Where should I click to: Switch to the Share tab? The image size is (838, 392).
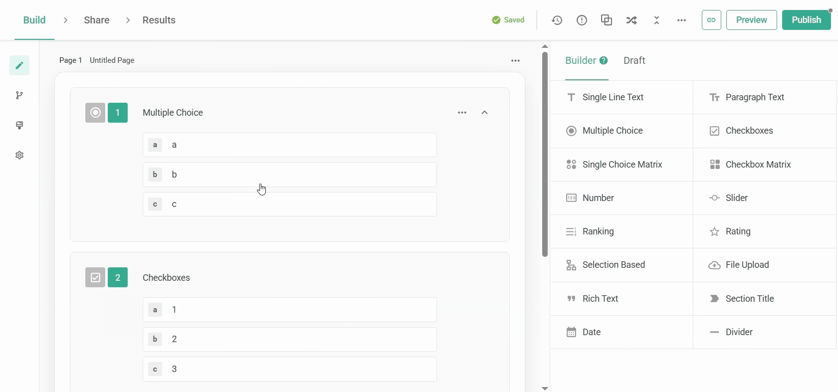[97, 20]
